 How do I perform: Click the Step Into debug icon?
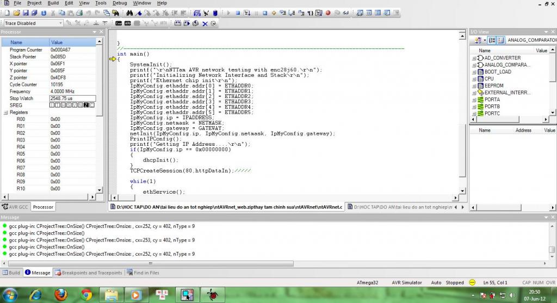click(283, 13)
